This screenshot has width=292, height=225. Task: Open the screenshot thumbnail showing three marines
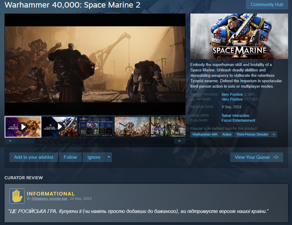168,127
